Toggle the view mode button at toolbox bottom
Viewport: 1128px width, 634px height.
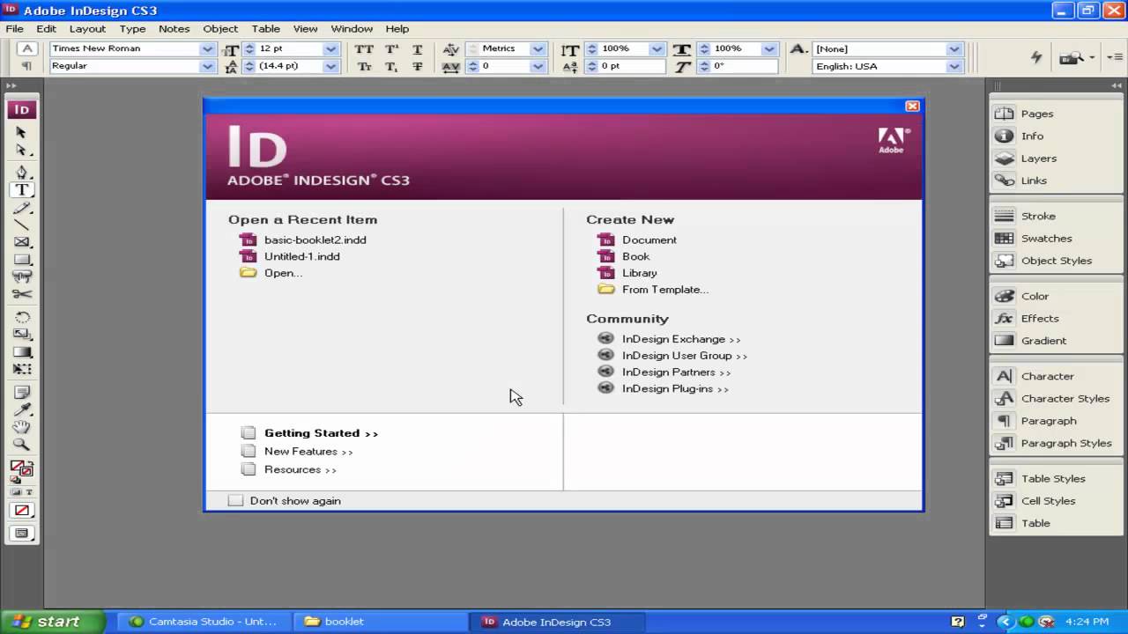(22, 533)
